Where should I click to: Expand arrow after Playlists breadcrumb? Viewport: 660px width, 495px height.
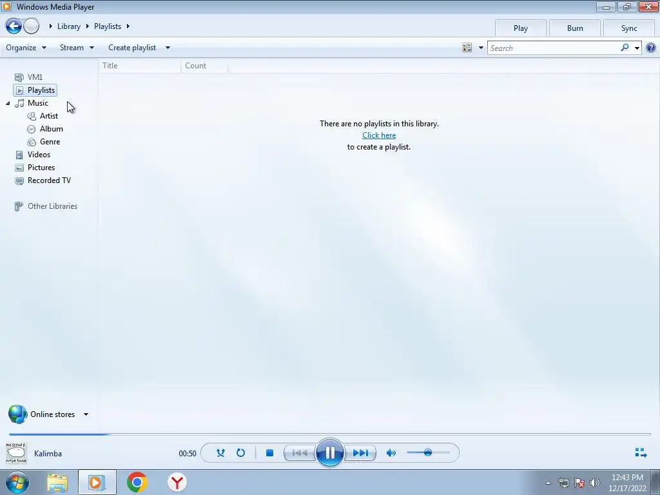(x=128, y=26)
